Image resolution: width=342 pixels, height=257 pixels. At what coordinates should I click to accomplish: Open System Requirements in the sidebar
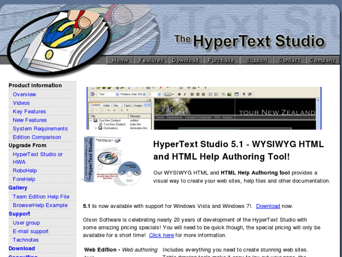coord(40,129)
